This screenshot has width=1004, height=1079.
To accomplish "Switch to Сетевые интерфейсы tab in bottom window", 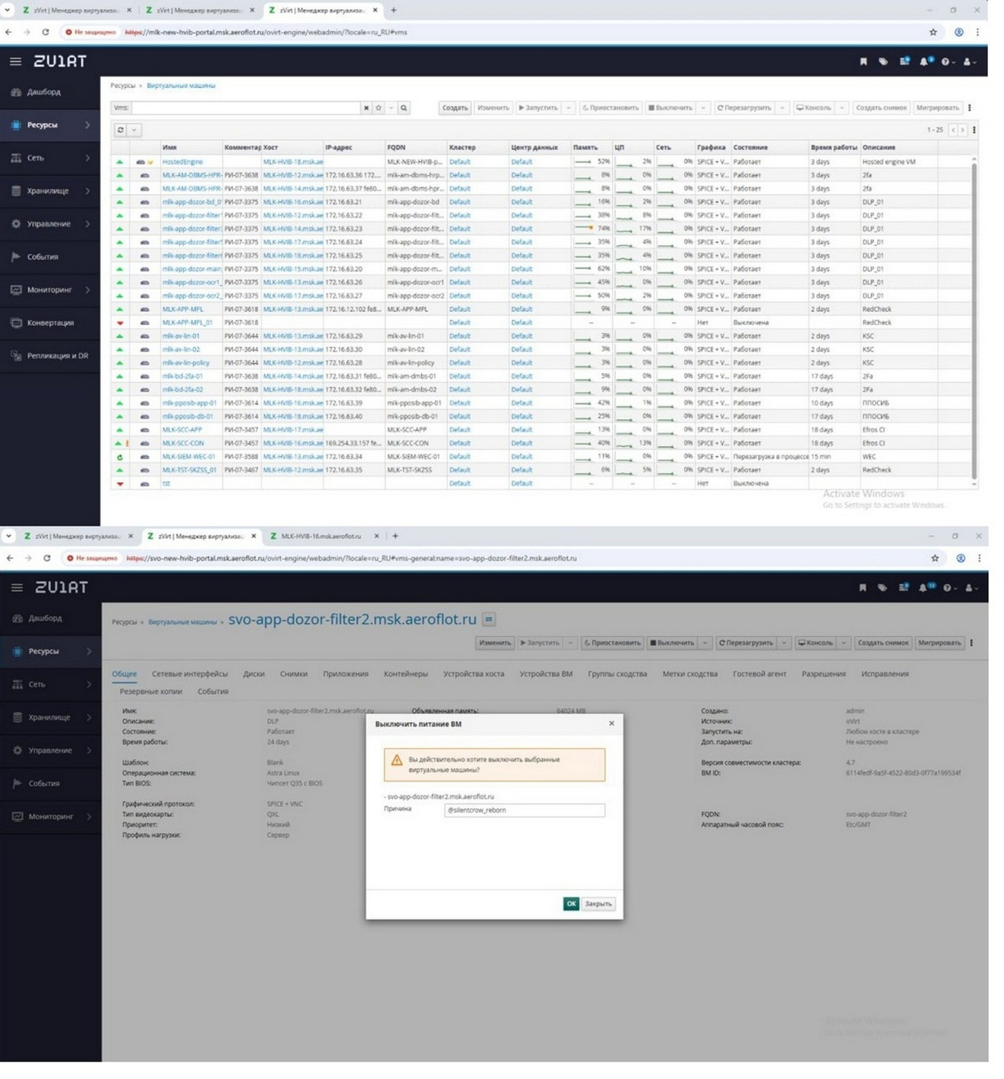I will click(x=190, y=674).
